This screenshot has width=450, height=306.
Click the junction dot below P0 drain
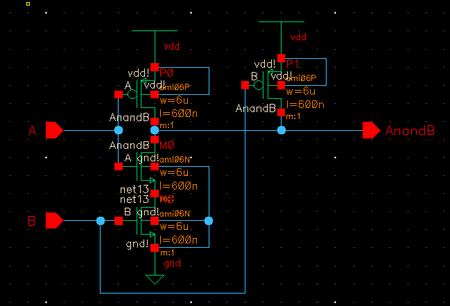click(155, 130)
